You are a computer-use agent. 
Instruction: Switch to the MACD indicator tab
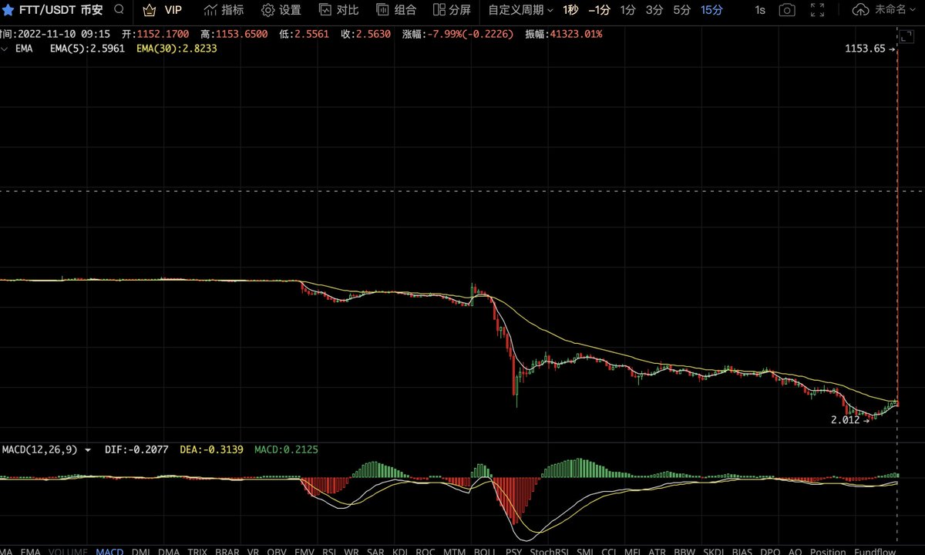pos(109,552)
